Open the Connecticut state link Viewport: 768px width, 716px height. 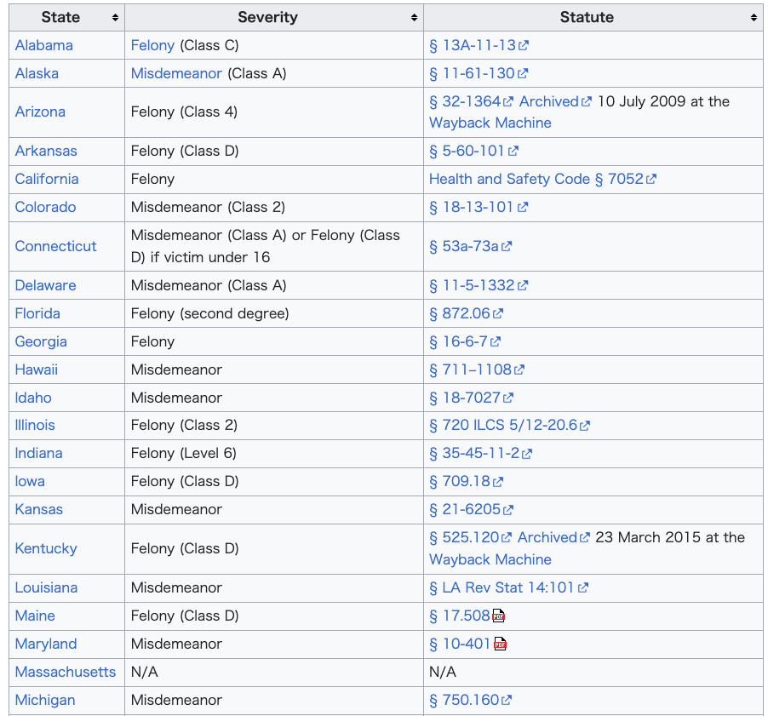[x=56, y=246]
